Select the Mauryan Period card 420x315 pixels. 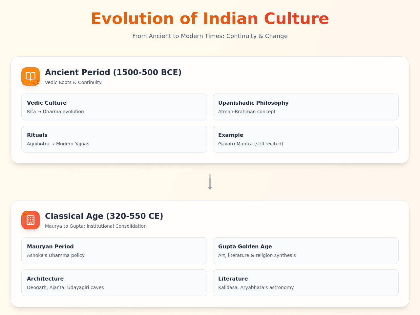[114, 251]
